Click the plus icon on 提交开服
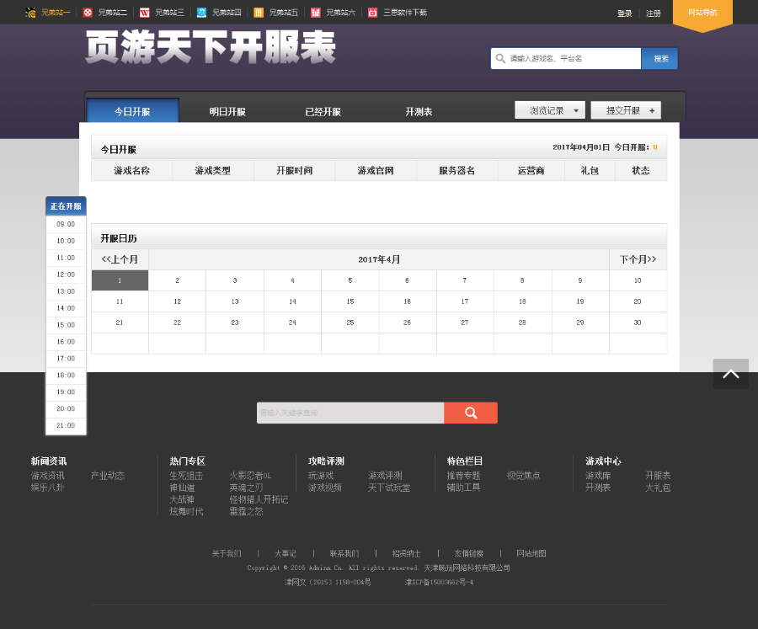This screenshot has height=629, width=758. tap(652, 110)
